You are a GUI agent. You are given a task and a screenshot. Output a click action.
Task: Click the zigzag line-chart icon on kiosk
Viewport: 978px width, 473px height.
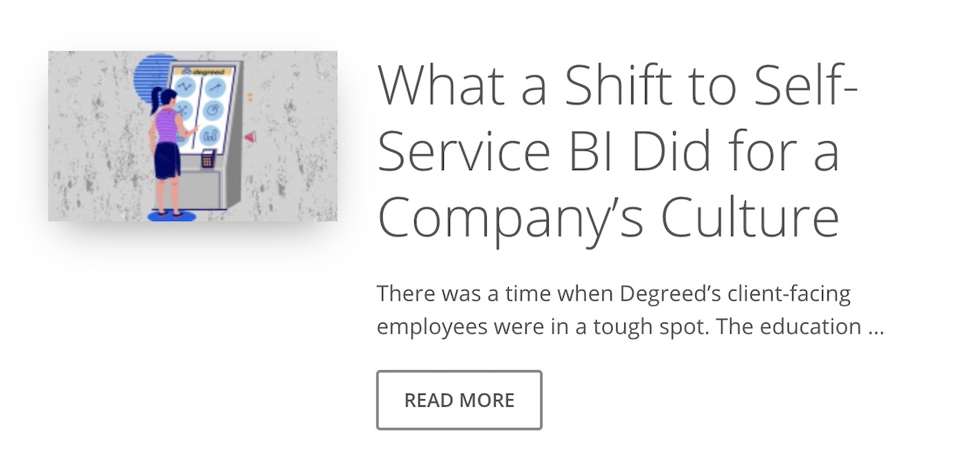tap(186, 86)
